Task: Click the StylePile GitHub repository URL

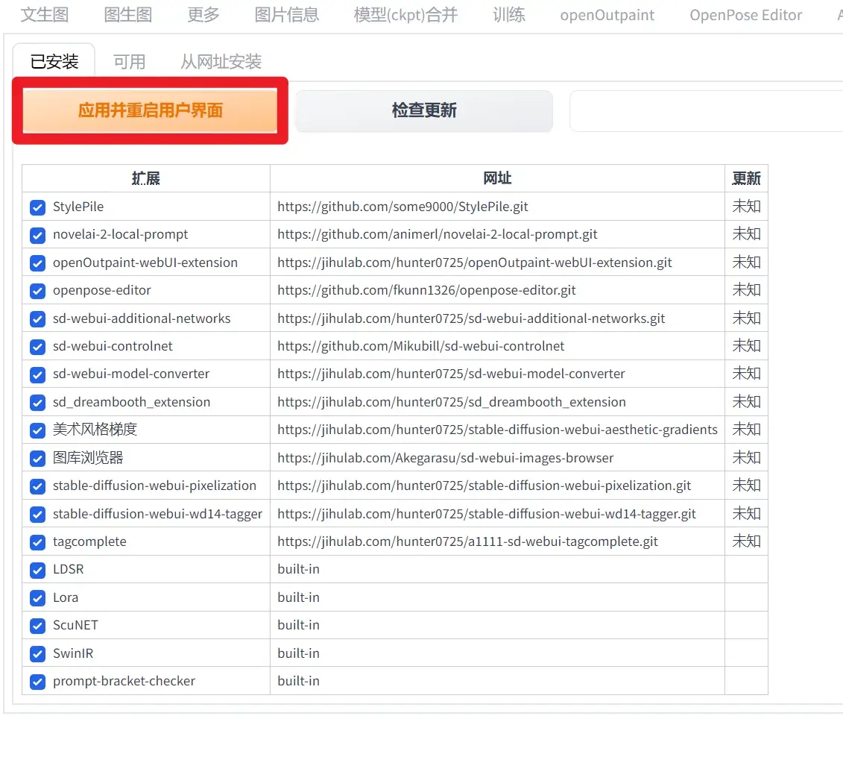Action: 402,207
